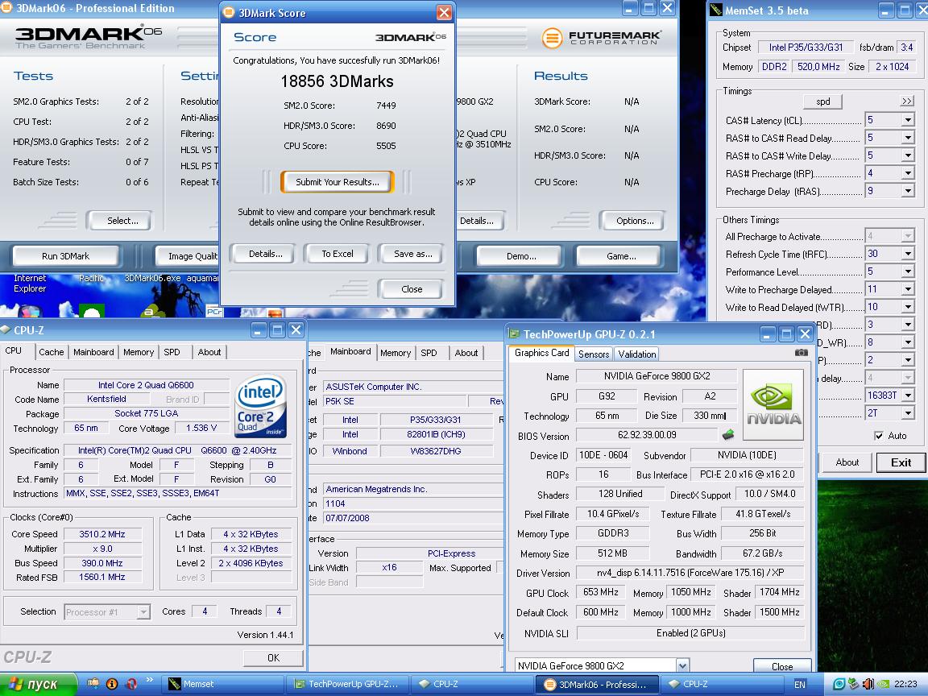Click the 3DMark Score dialog title icon

[229, 12]
